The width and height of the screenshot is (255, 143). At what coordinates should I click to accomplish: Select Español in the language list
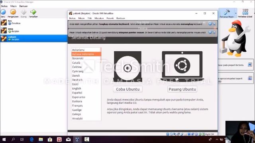tap(86, 93)
